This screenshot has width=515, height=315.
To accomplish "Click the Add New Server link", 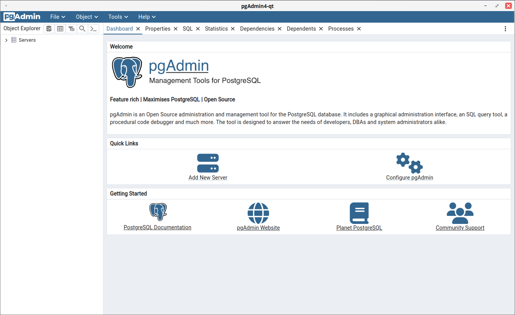I will (208, 178).
